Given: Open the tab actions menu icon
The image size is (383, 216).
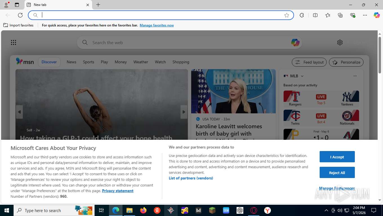Looking at the screenshot, I should [x=17, y=5].
